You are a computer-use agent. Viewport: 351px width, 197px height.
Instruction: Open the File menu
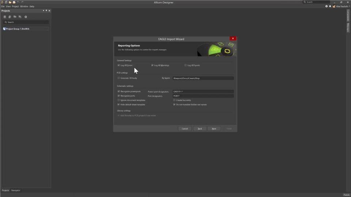(3, 7)
